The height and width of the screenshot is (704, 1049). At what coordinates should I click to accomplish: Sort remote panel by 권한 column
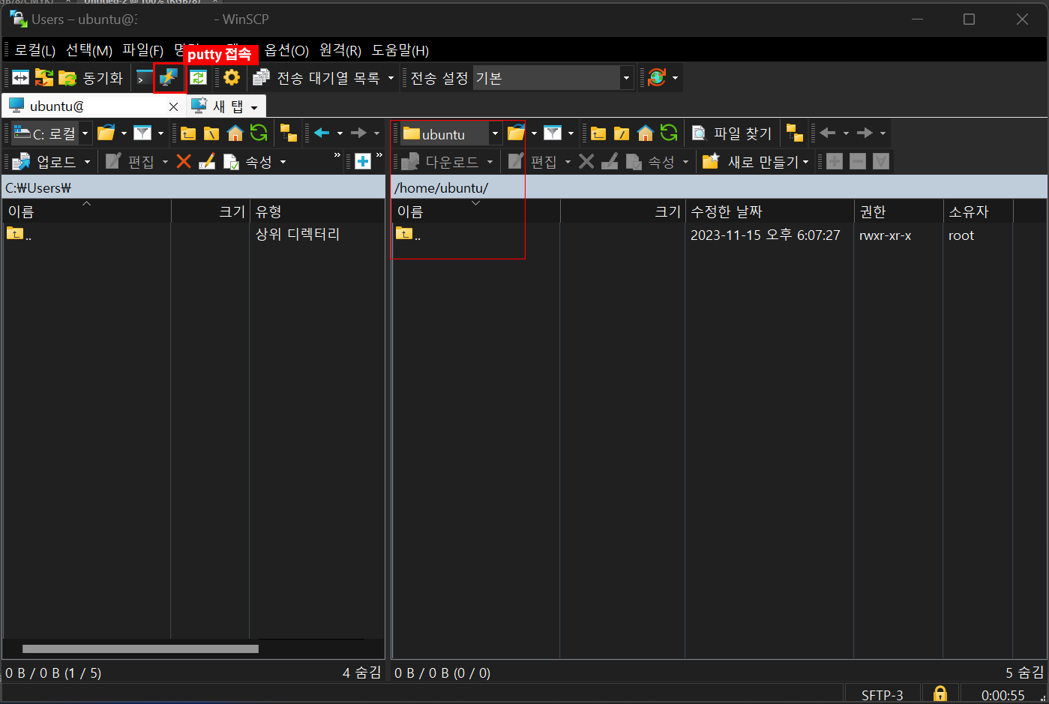point(898,211)
